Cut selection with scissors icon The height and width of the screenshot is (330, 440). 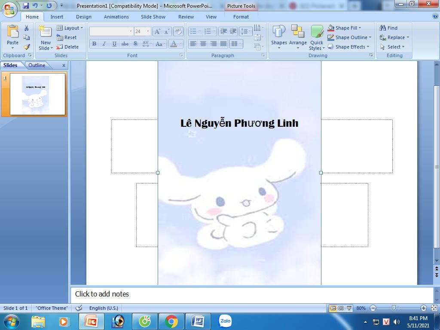pos(27,28)
